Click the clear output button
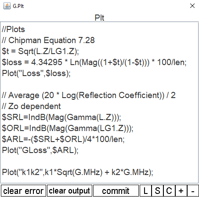199x197 pixels. tap(69, 191)
